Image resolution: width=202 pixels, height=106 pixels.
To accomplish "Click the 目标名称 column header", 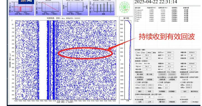I will pos(137,8).
